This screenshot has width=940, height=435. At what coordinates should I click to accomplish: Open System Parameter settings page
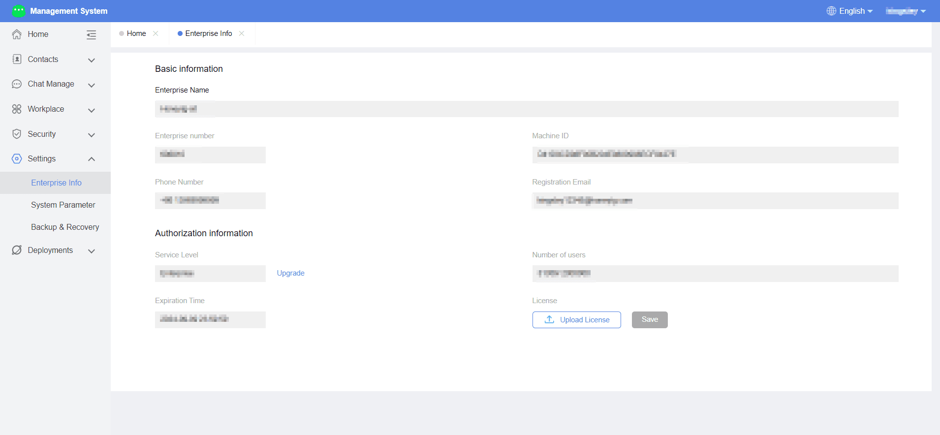[x=63, y=205]
